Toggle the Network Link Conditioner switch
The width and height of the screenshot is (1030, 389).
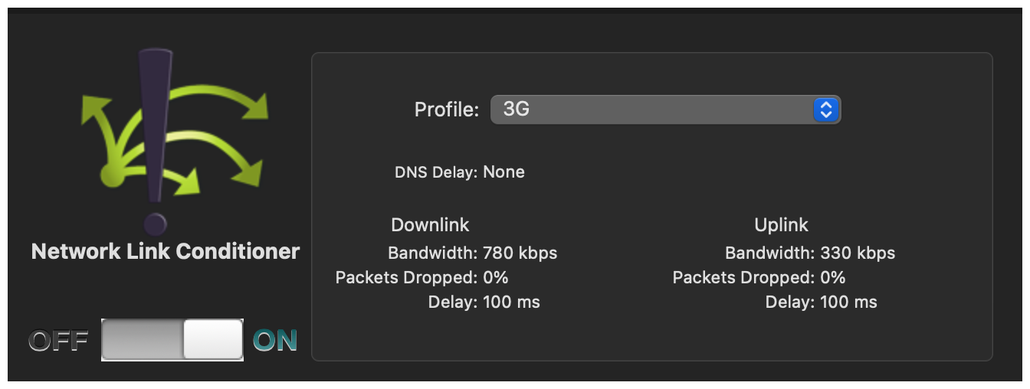pos(172,340)
